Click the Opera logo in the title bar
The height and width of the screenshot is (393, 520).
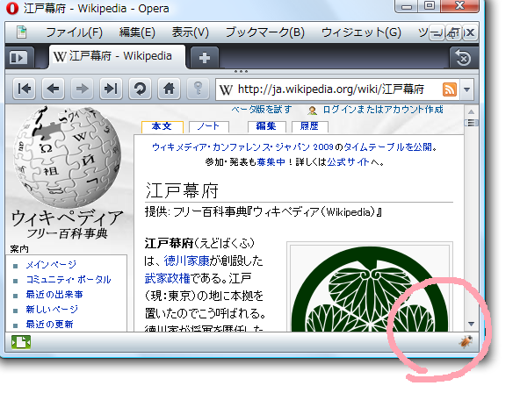(x=12, y=8)
